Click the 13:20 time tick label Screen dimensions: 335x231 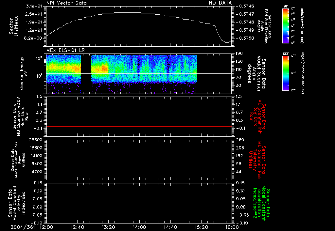click(x=108, y=227)
